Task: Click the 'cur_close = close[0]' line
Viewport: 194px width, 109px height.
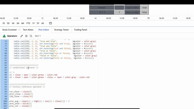Action: (x=20, y=91)
